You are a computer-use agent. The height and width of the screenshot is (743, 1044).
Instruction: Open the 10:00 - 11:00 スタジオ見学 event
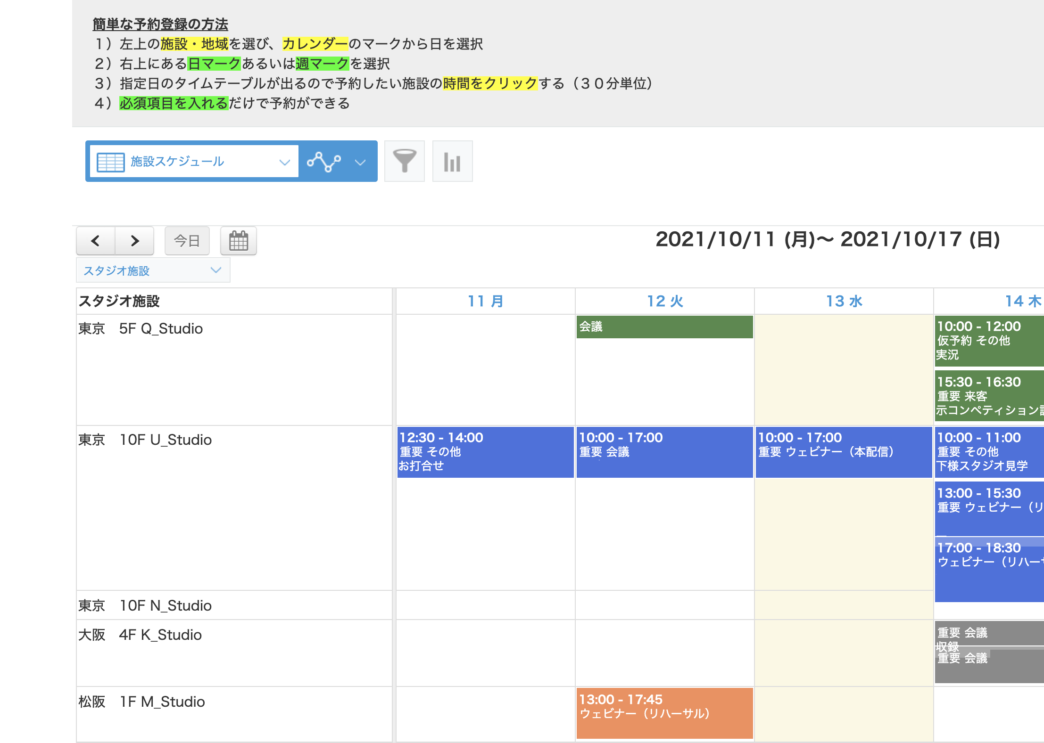tap(989, 452)
